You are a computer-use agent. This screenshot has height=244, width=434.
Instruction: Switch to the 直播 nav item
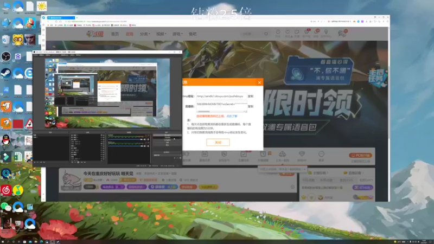click(x=129, y=34)
